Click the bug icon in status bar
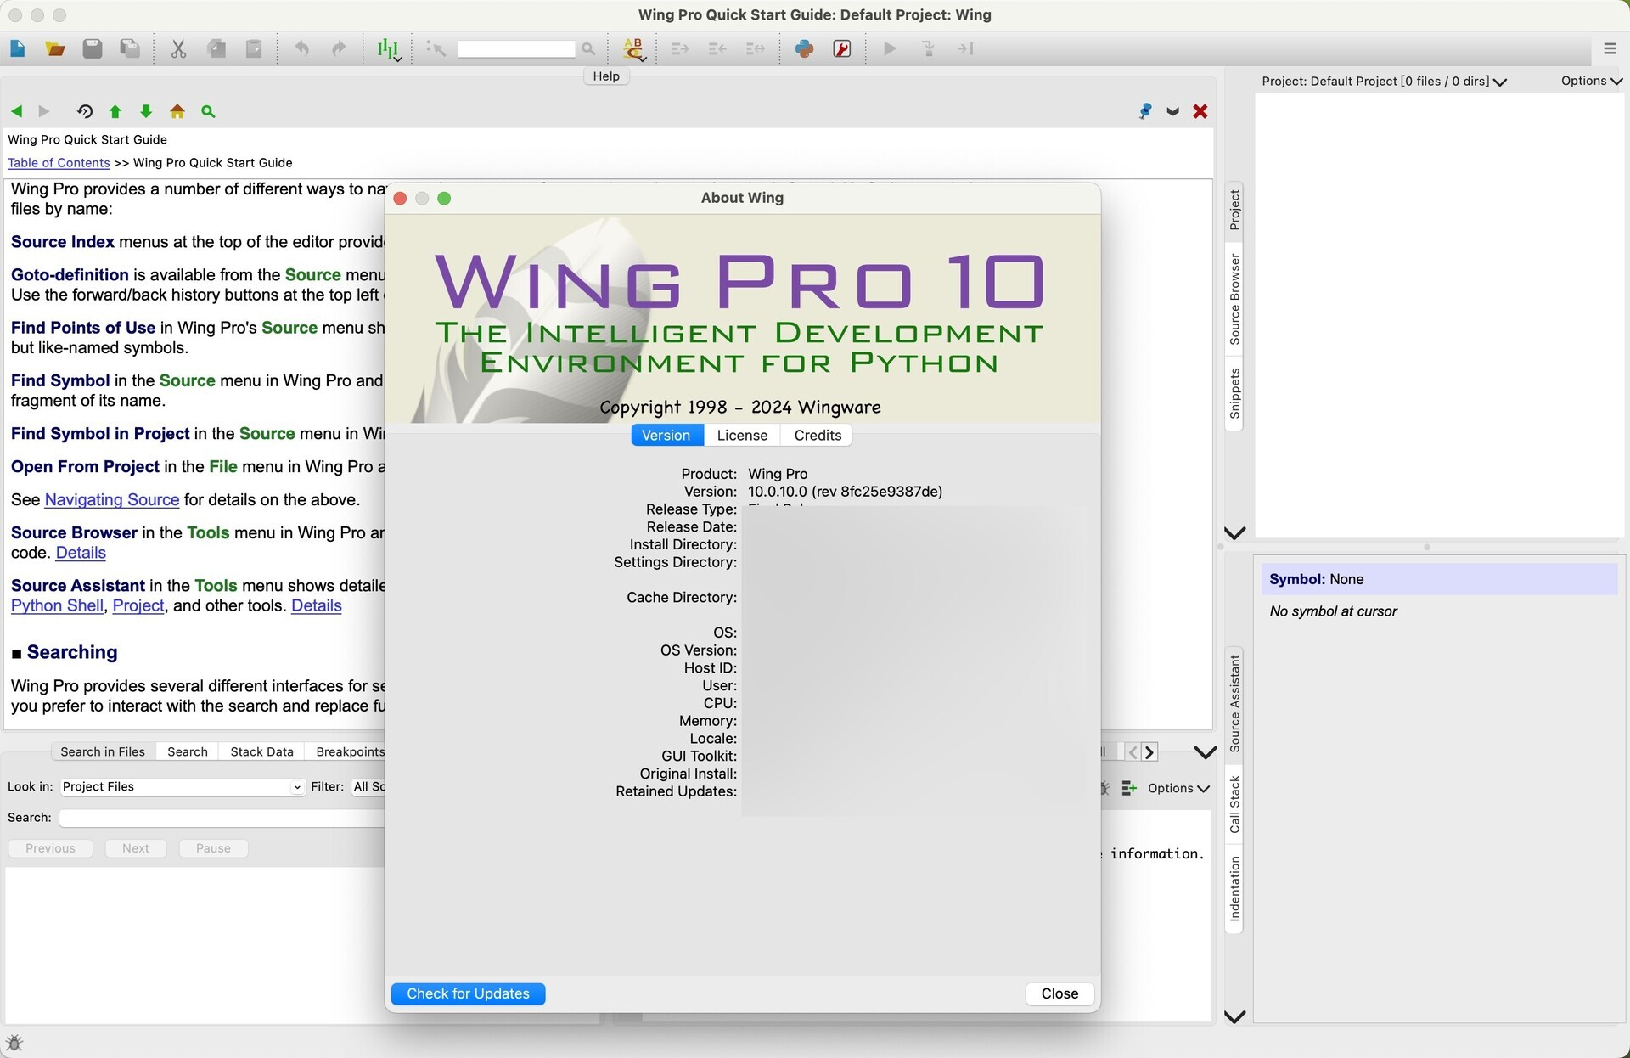Viewport: 1630px width, 1058px height. [14, 1043]
